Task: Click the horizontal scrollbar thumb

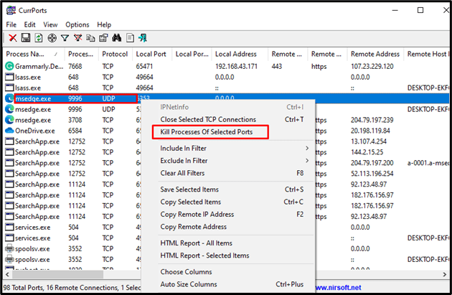Action: (x=57, y=274)
